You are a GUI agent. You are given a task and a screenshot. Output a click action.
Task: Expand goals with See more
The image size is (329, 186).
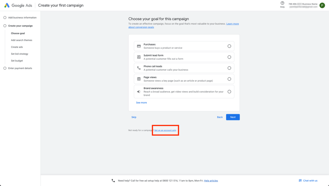tap(141, 103)
